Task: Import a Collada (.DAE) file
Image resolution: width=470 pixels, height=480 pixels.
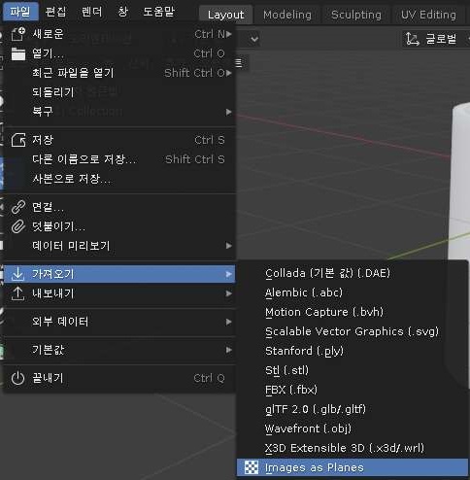Action: (352, 273)
